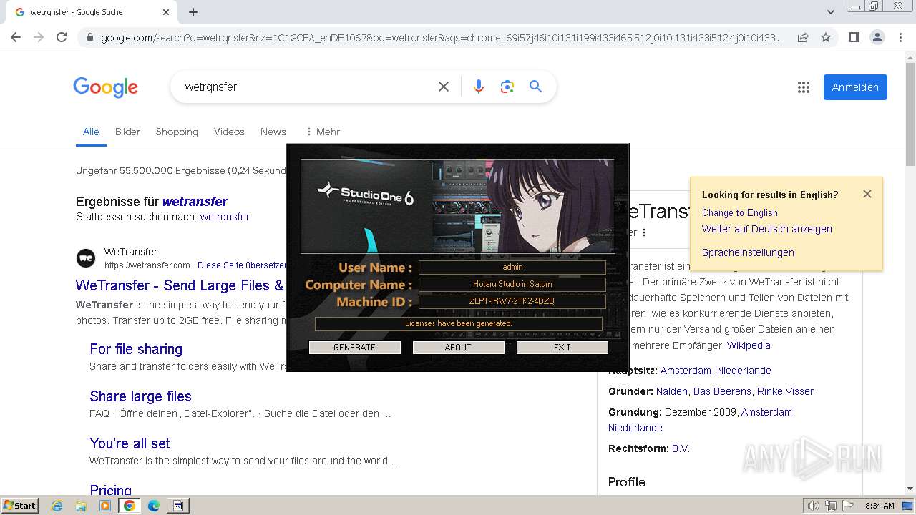Click the magnifier search icon

click(x=535, y=87)
